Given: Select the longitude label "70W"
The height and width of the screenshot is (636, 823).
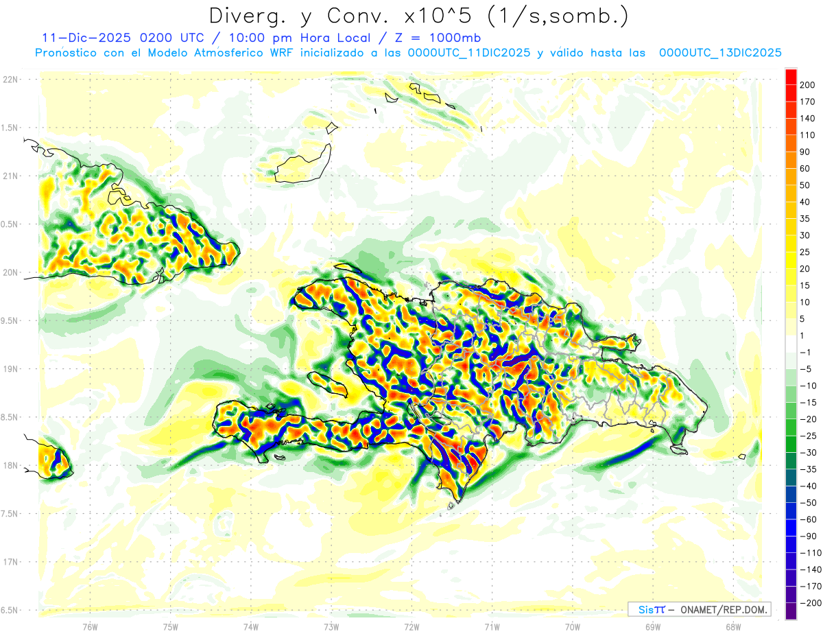Looking at the screenshot, I should [x=573, y=626].
